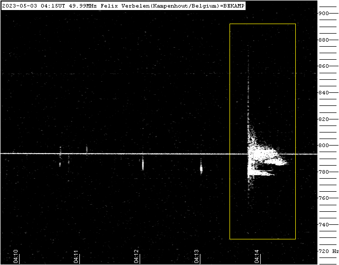This screenshot has height=265, width=339.
Task: Select the 04:13 time axis label
Action: coord(196,256)
